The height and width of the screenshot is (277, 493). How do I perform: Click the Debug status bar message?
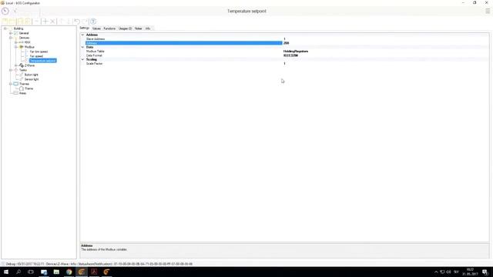coord(99,264)
